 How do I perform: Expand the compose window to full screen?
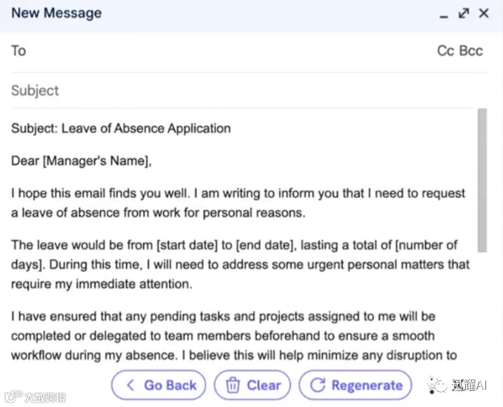tap(464, 13)
